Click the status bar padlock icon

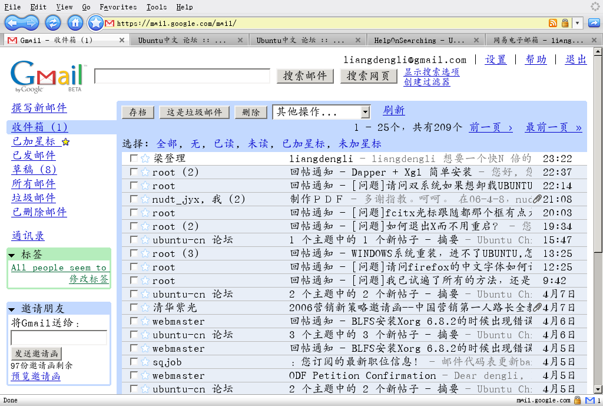click(x=577, y=400)
